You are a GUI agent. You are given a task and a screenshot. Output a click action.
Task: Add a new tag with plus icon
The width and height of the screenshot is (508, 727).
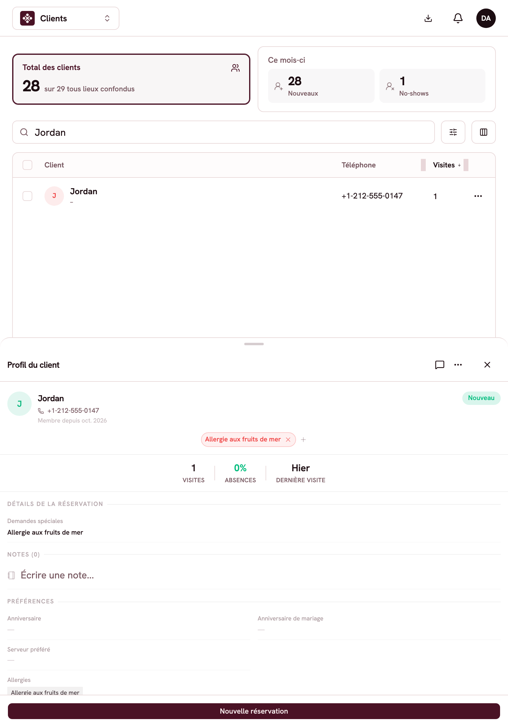tap(303, 440)
